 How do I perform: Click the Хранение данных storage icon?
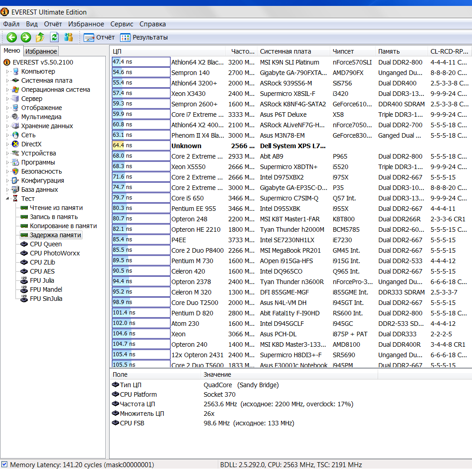pos(15,126)
